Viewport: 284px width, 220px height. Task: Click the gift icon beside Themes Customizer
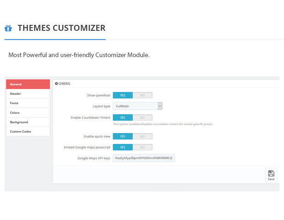point(8,28)
